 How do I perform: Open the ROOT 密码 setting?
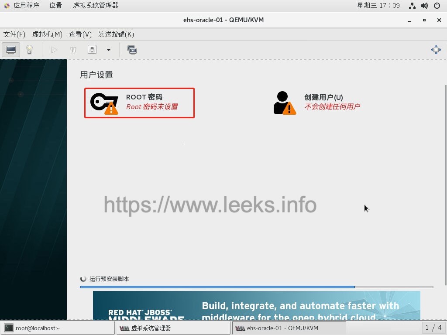click(139, 103)
